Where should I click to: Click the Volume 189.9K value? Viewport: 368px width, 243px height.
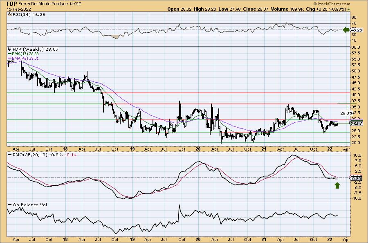288,9
